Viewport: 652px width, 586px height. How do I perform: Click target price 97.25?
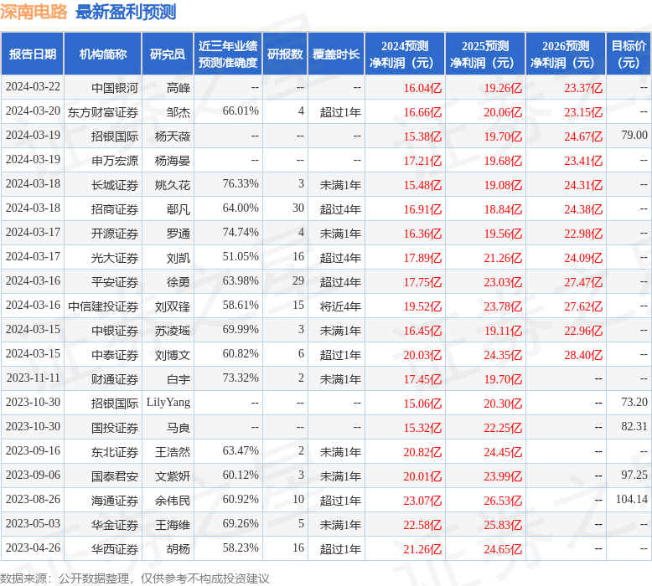[634, 475]
